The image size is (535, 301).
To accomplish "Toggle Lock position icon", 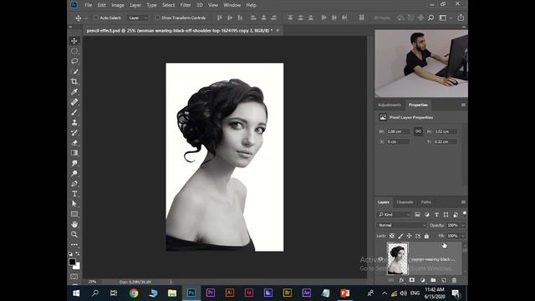I will (409, 236).
